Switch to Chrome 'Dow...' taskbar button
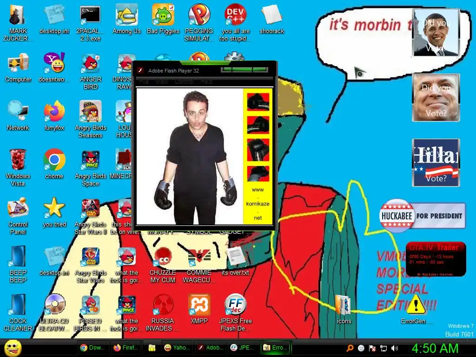This screenshot has height=357, width=476. click(93, 348)
